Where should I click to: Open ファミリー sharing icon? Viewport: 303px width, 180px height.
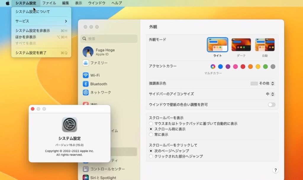click(86, 63)
